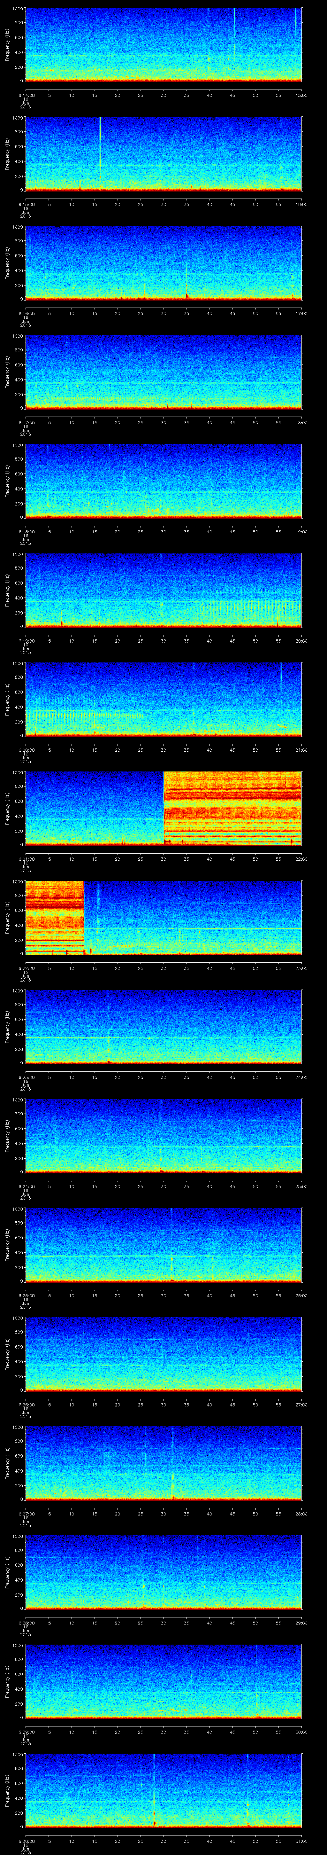Click the 6:15:00 start time label
Viewport: 327px width, 1855px height.
tap(26, 205)
